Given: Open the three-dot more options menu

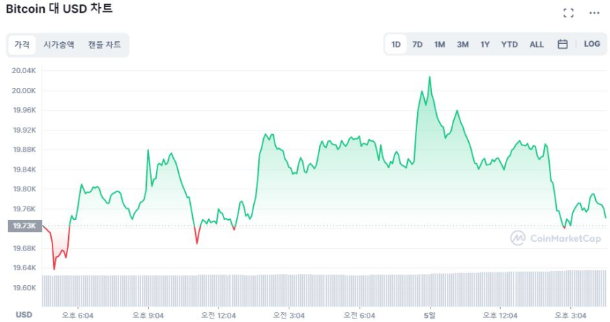Looking at the screenshot, I should pyautogui.click(x=594, y=13).
